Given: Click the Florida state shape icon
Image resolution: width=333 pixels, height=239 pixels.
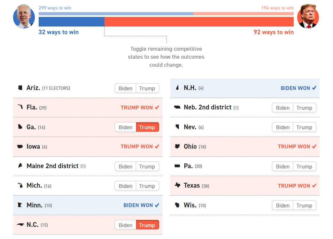Looking at the screenshot, I should (x=20, y=107).
